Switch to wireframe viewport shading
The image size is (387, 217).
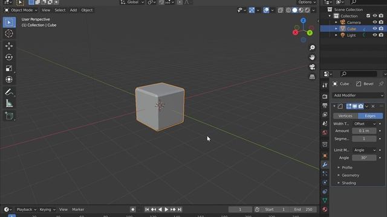click(x=288, y=10)
